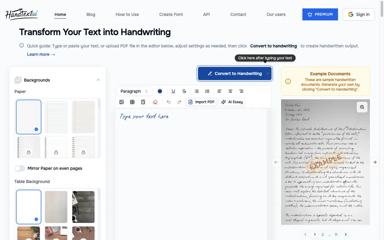Redo the last edit
This screenshot has width=384, height=240.
coord(179,102)
